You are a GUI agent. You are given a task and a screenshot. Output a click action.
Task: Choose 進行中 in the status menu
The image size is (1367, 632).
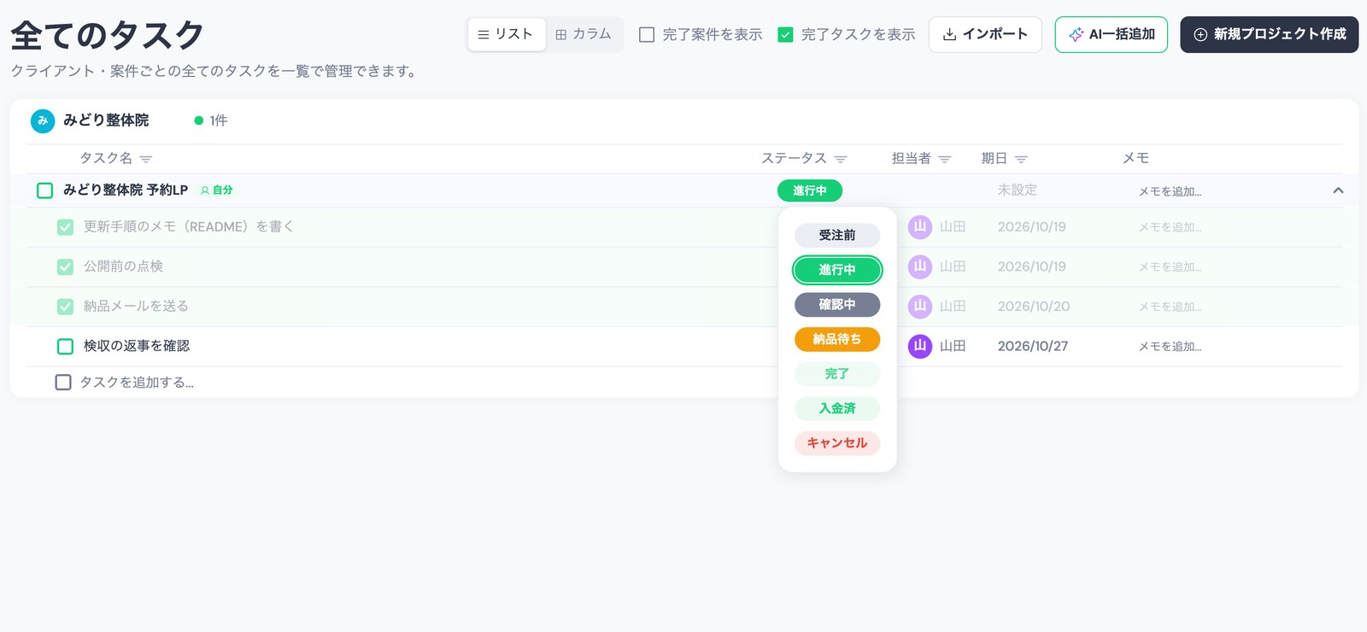[837, 270]
